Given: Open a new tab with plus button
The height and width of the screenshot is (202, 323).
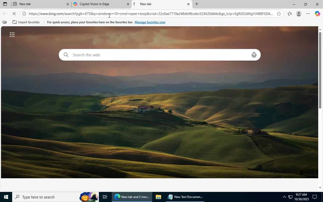Looking at the screenshot, I should pos(197,4).
